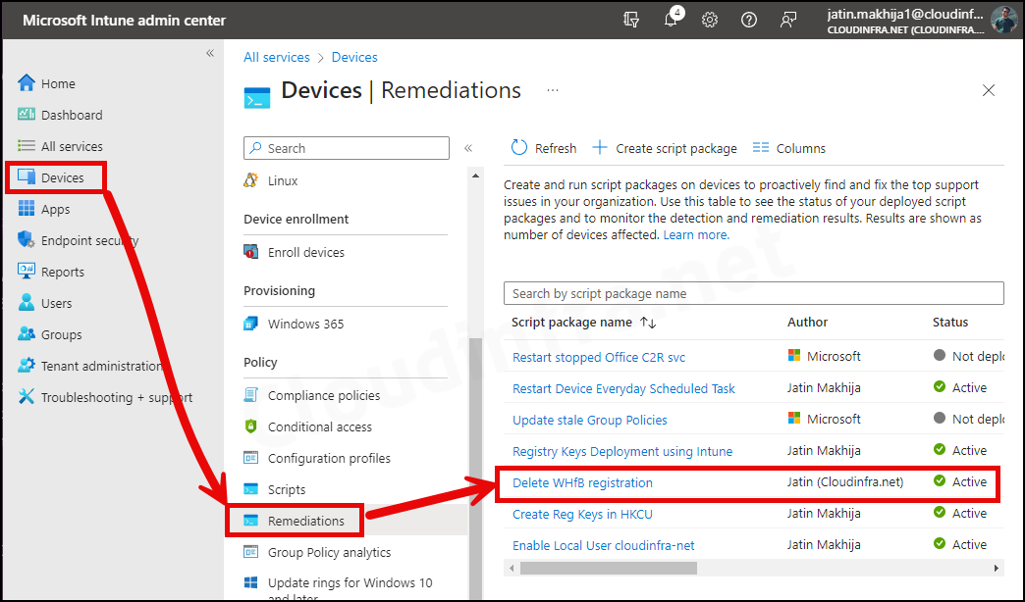Open Create Reg Keys in HKCU

pyautogui.click(x=582, y=514)
